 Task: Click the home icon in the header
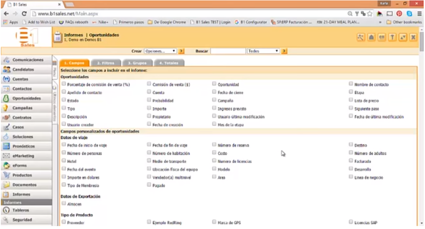371,38
